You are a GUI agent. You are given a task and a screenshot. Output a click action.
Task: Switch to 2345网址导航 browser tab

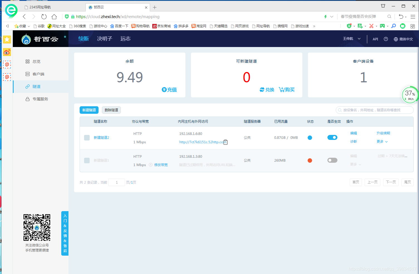[53, 7]
